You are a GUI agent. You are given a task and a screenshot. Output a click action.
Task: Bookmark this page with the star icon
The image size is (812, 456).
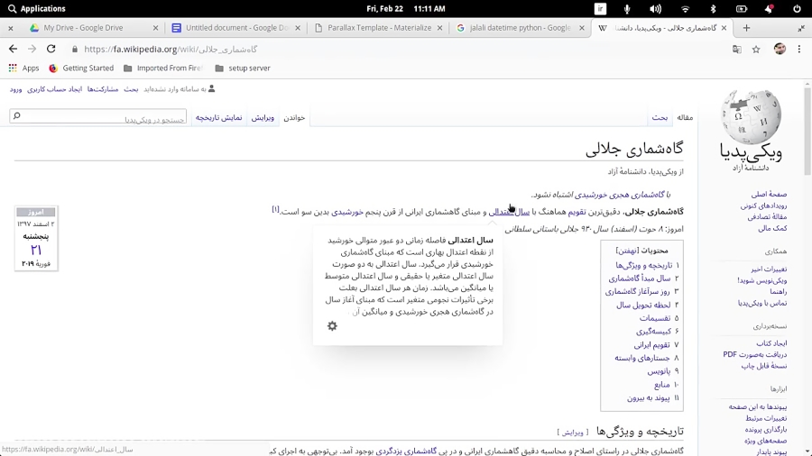click(756, 50)
